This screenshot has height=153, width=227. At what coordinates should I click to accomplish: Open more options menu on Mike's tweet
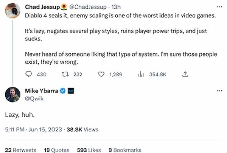[219, 91]
